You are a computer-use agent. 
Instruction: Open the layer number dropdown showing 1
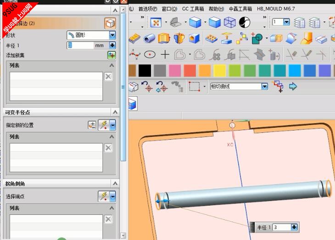[286, 22]
